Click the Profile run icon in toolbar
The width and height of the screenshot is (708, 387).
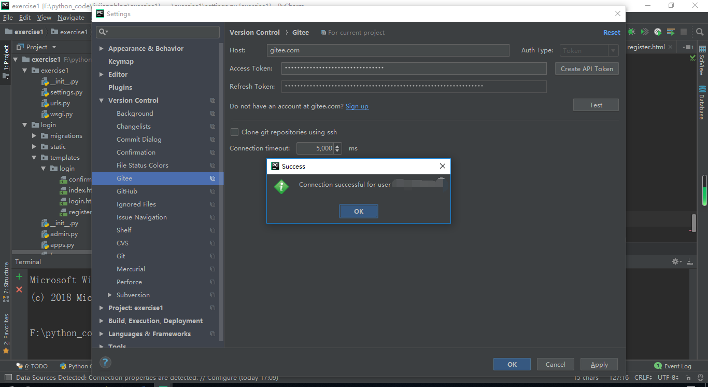(658, 32)
